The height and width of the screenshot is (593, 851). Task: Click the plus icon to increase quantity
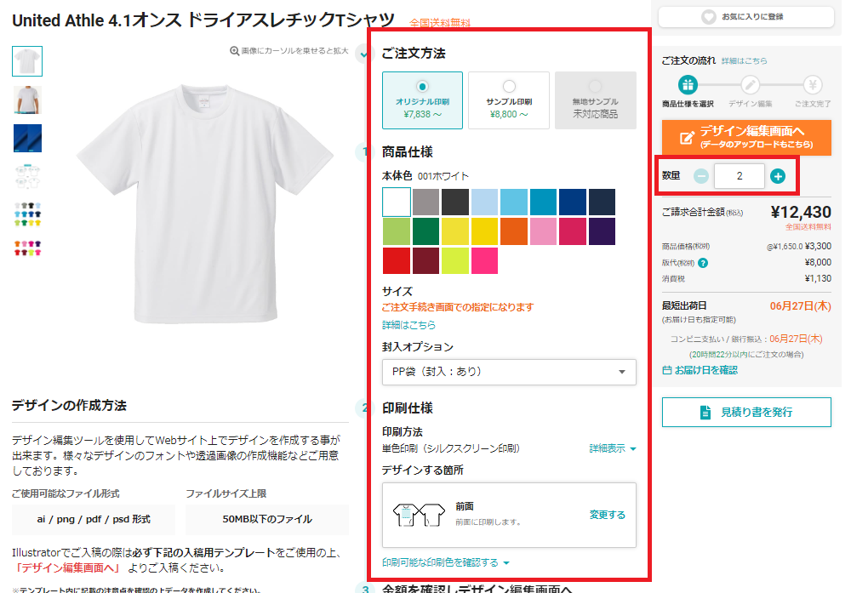click(x=778, y=176)
